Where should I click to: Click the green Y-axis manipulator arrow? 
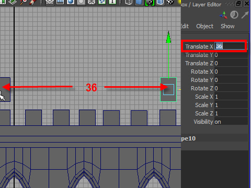[168, 37]
